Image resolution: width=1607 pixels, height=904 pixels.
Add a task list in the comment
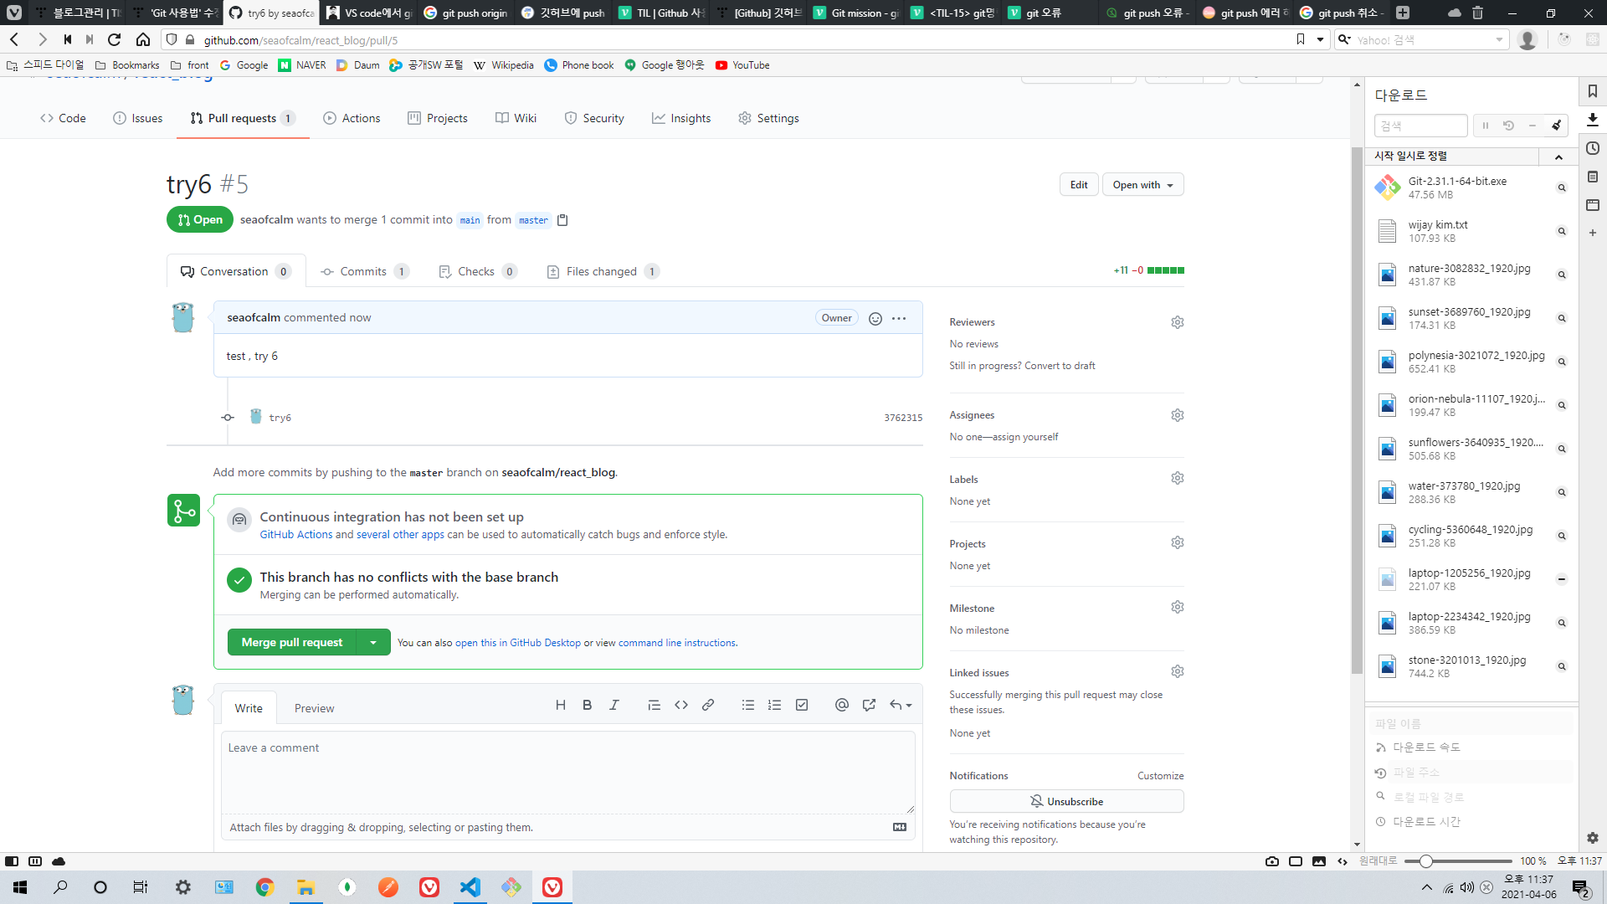802,705
